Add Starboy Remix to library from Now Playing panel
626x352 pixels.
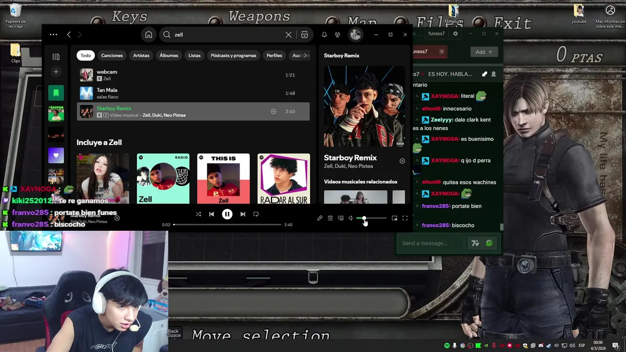(402, 161)
